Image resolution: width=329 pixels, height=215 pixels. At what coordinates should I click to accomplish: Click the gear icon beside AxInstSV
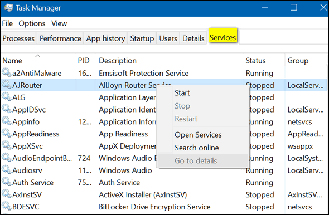coord(7,194)
